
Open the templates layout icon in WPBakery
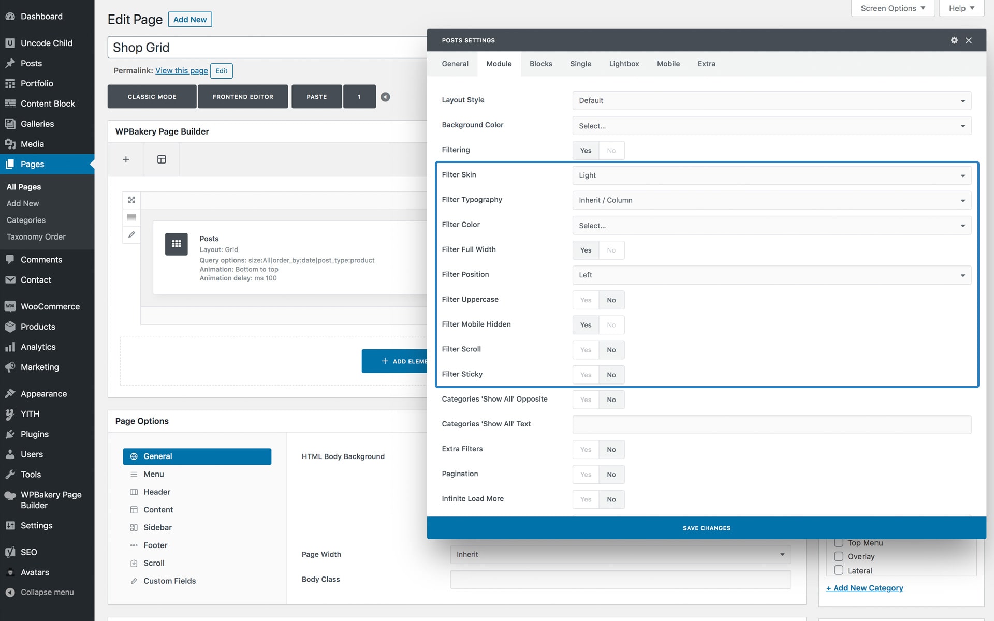tap(162, 159)
